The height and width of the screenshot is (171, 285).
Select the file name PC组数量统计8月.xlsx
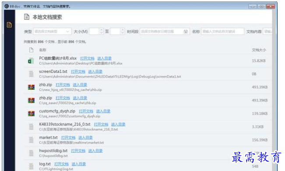pos(58,58)
